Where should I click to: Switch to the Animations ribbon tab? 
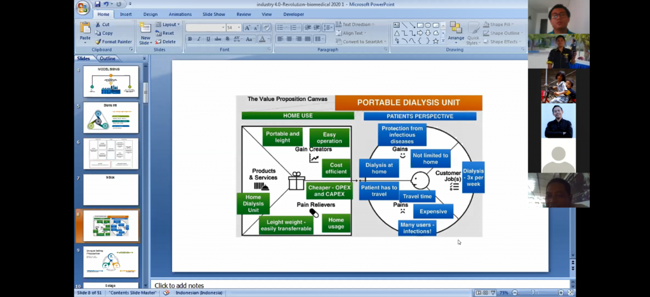180,14
